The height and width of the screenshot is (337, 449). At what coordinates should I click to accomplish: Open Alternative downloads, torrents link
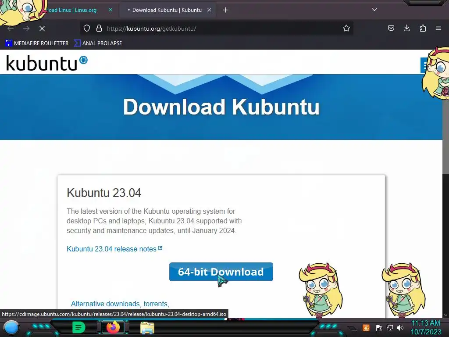(x=120, y=304)
